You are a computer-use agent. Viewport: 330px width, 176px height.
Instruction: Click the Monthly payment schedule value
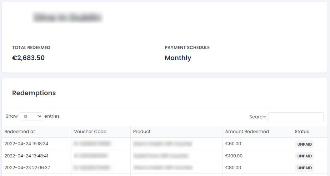pos(178,58)
